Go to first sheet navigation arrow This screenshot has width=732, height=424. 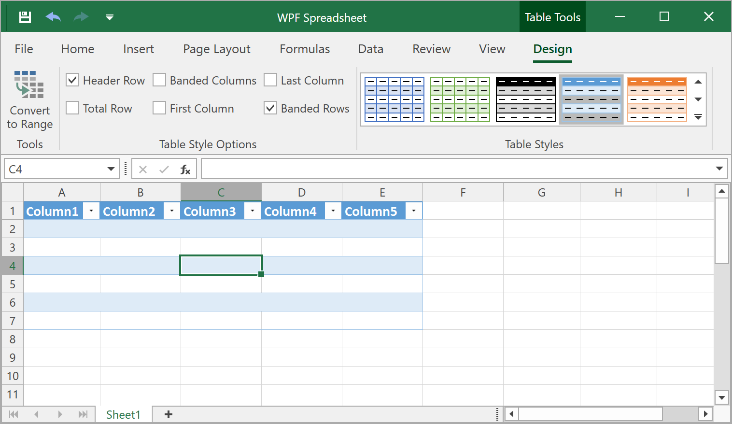pyautogui.click(x=14, y=414)
